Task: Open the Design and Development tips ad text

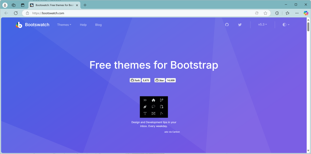Action: coord(154,124)
